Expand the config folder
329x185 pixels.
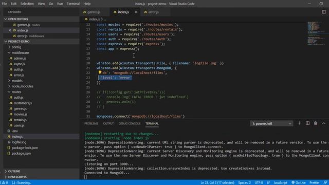click(41, 47)
